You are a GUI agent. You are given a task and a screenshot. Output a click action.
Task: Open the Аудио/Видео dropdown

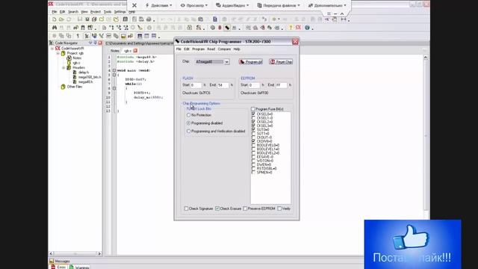click(232, 5)
